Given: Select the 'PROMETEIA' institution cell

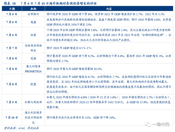Looking at the screenshot, I should point(33,69).
